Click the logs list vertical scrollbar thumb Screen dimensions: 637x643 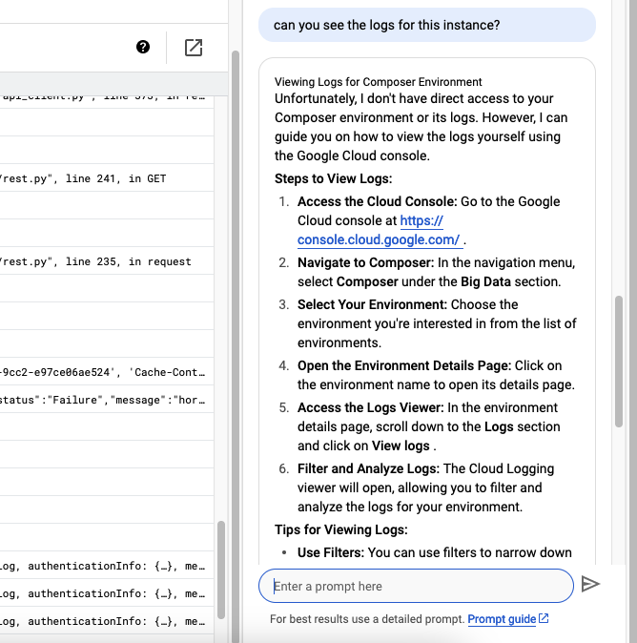(x=221, y=570)
